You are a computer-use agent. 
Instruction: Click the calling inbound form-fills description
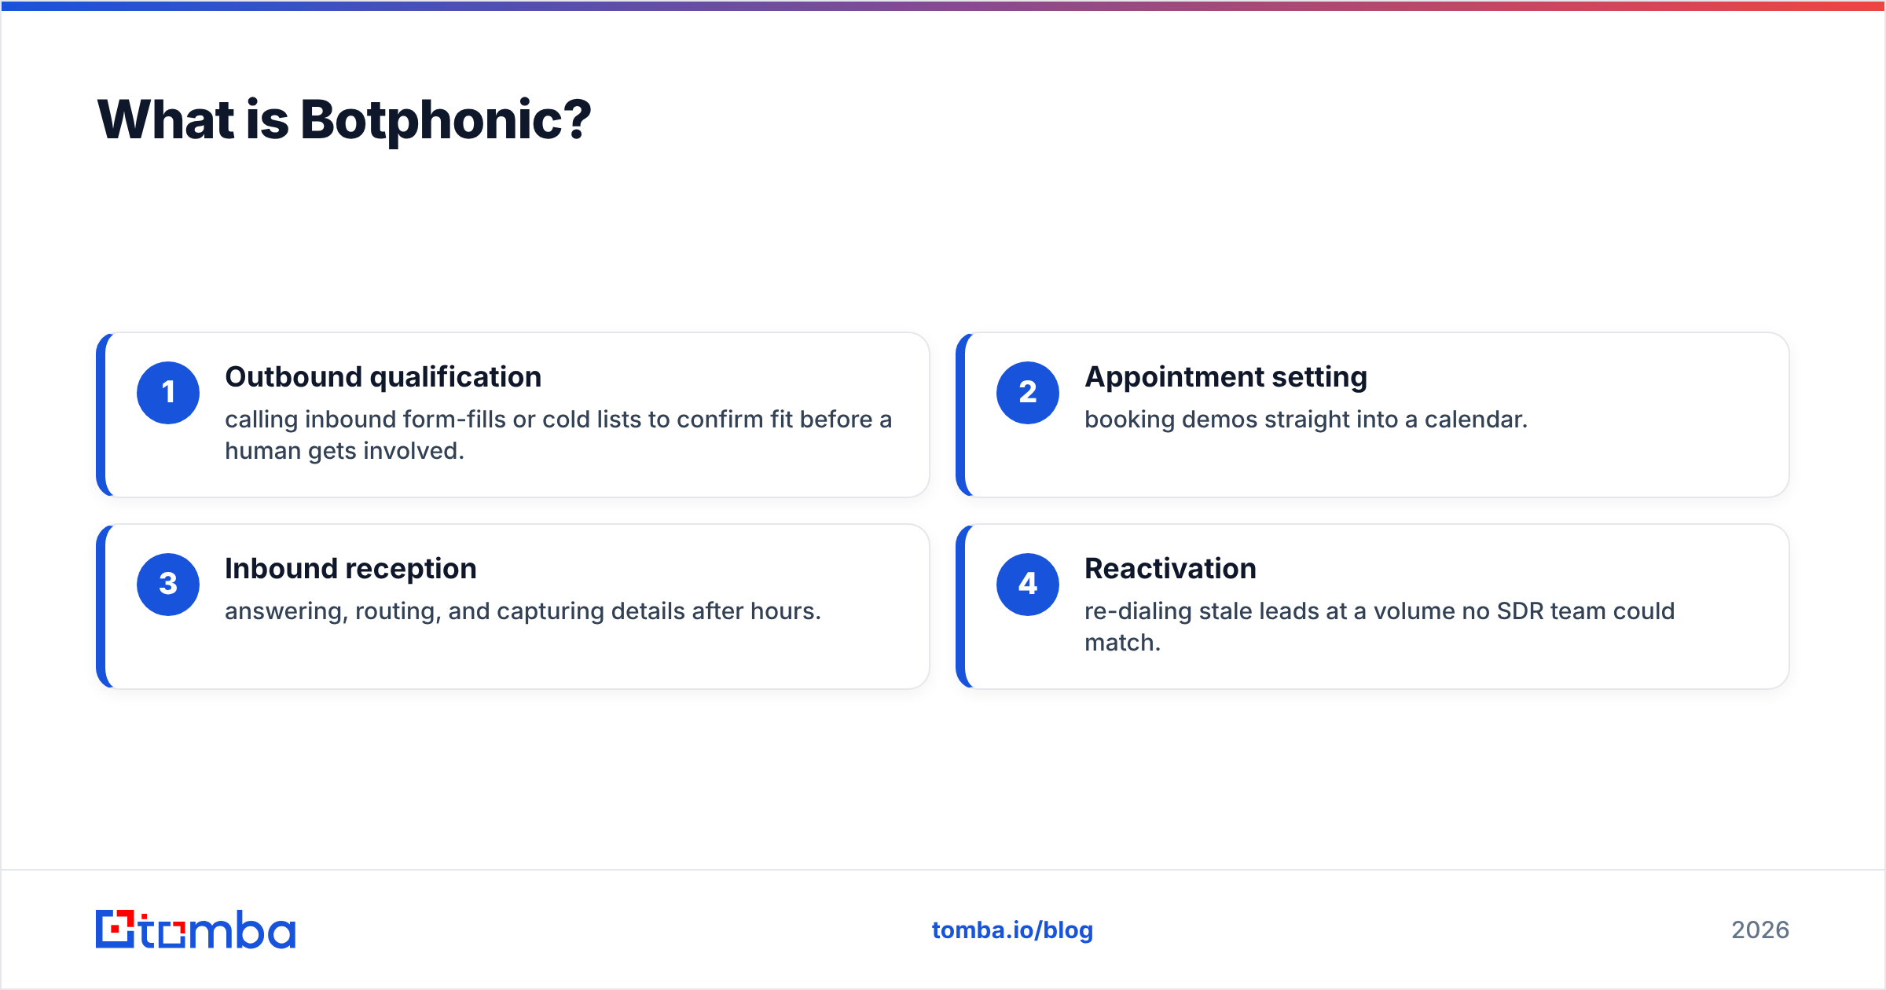[x=558, y=435]
